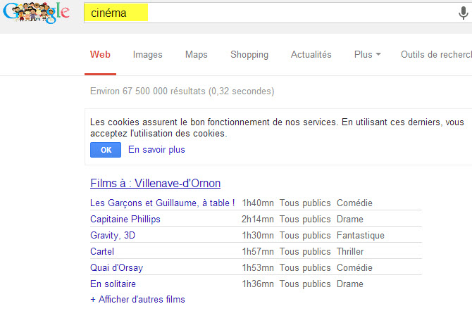This screenshot has width=472, height=311.
Task: Accept cookies with the OK button
Action: click(106, 150)
